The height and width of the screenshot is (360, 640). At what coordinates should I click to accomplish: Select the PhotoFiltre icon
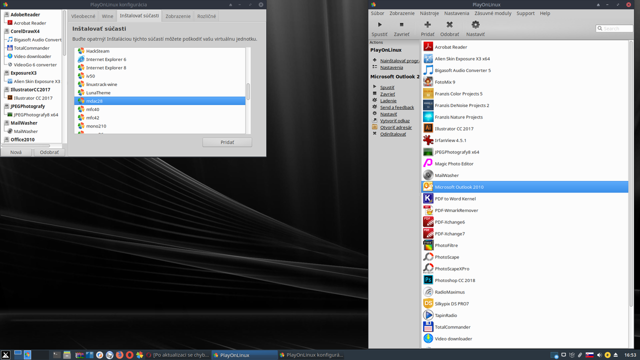[x=428, y=245]
